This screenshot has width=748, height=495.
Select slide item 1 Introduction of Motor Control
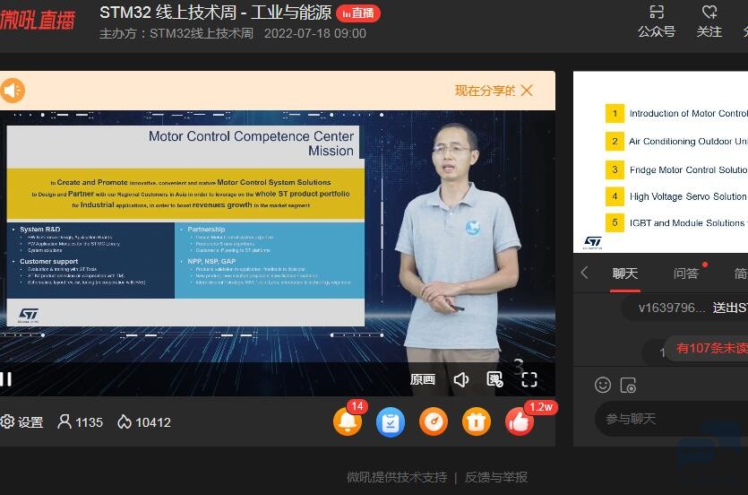(676, 114)
